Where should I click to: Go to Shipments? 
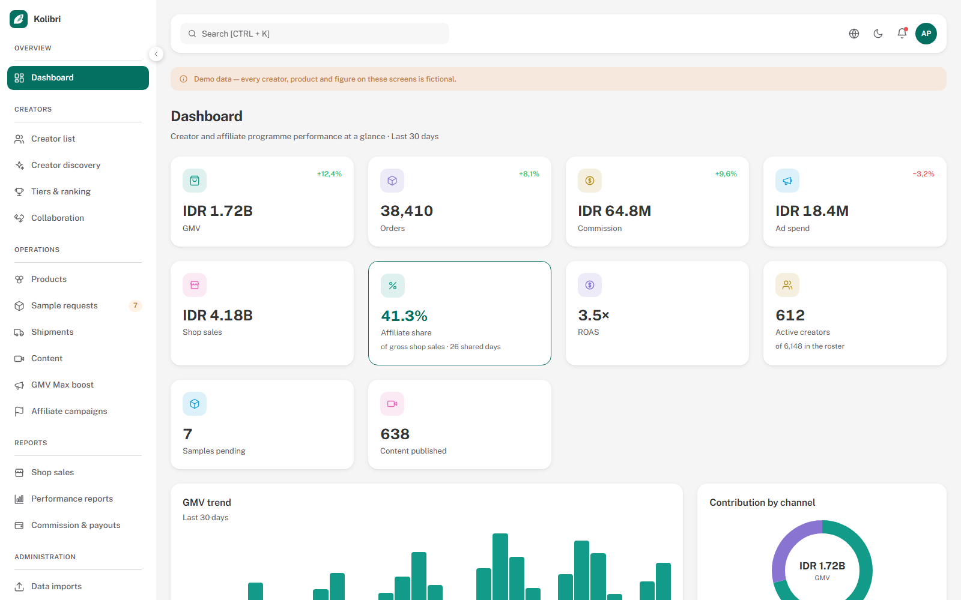[x=78, y=332]
